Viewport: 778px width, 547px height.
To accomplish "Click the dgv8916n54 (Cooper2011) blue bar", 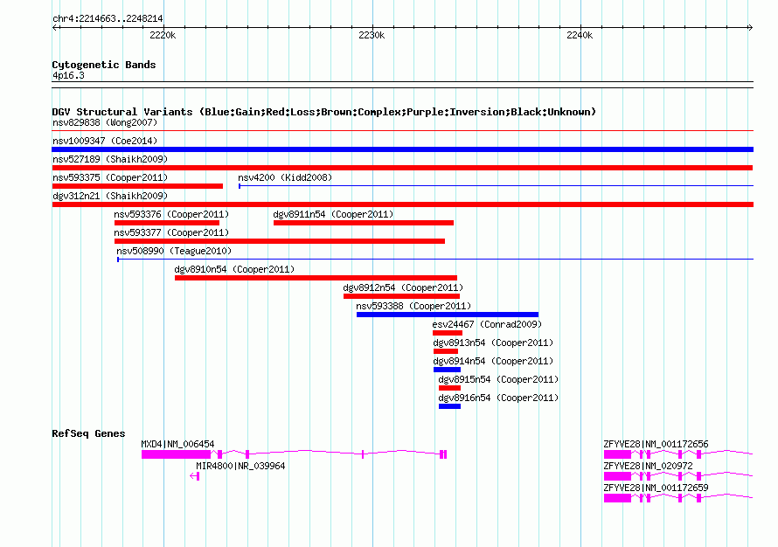I will click(x=449, y=406).
